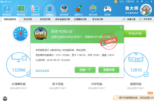Switch to 显卡排行榜 tab
154x102 pixels.
point(97,19)
